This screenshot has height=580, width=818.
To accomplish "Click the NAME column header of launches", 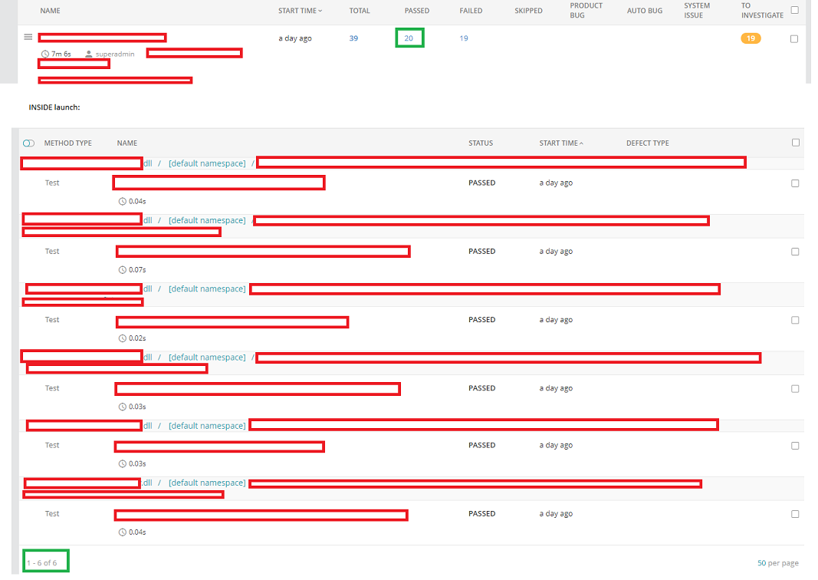I will pyautogui.click(x=50, y=11).
